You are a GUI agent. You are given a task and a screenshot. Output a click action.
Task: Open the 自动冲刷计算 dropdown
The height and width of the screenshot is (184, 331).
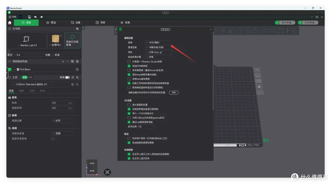158,57
